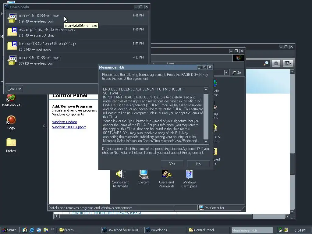Click the tray icon beside the clock

pyautogui.click(x=286, y=230)
